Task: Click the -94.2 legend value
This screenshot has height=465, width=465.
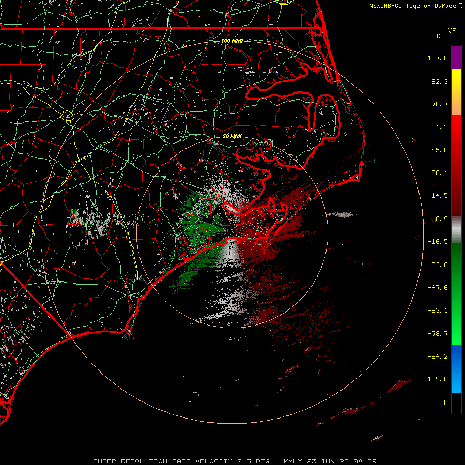Action: coord(438,357)
